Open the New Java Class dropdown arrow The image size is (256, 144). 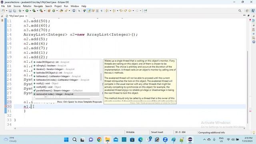point(57,11)
